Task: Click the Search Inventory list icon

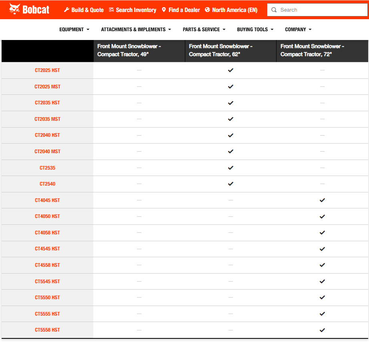Action: pos(111,10)
